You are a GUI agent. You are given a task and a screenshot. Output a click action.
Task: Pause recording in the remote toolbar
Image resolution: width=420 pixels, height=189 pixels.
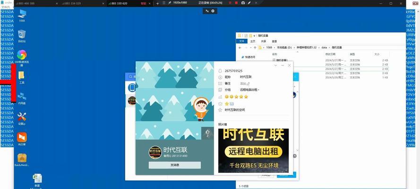coord(230,3)
